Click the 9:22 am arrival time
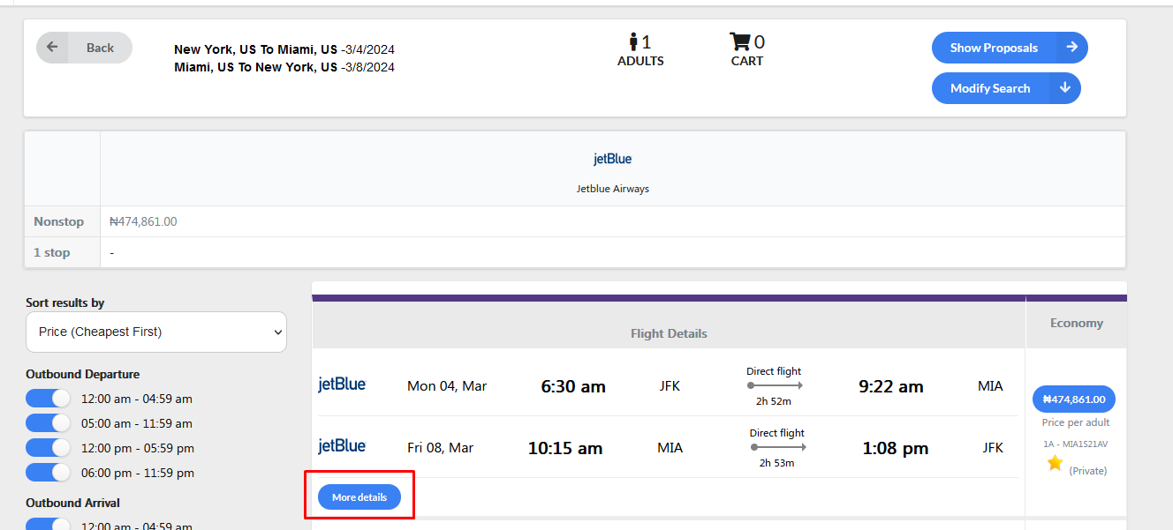The width and height of the screenshot is (1173, 530). tap(891, 386)
